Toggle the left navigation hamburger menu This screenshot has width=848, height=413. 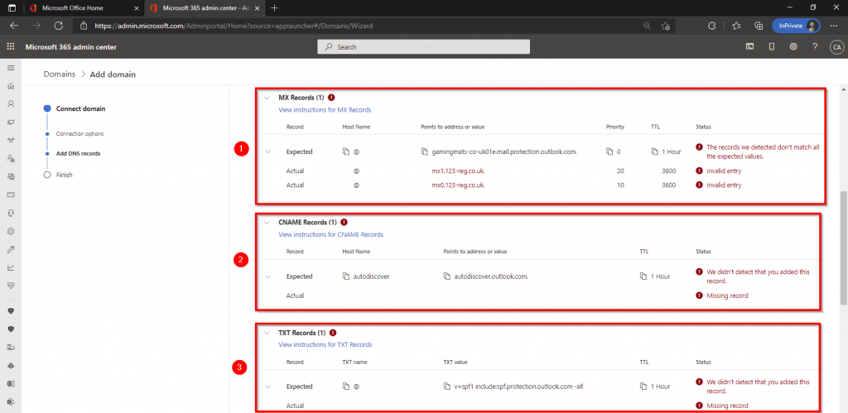pos(10,68)
